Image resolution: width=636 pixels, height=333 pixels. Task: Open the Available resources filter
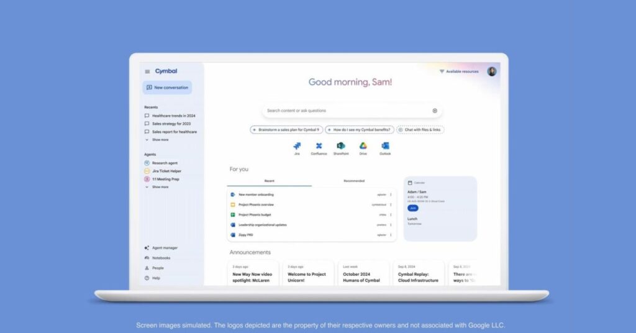[x=459, y=71]
